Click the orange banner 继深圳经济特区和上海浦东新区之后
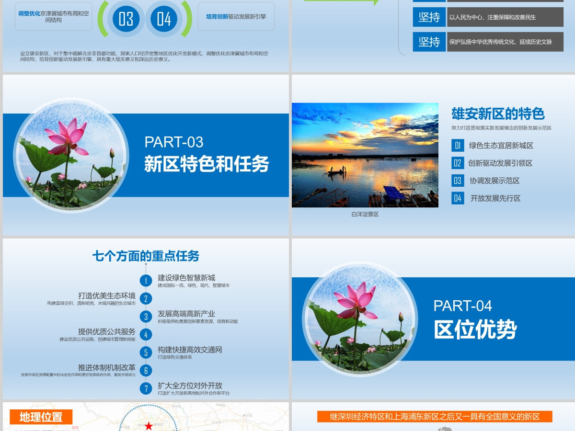This screenshot has height=431, width=575. 435,417
